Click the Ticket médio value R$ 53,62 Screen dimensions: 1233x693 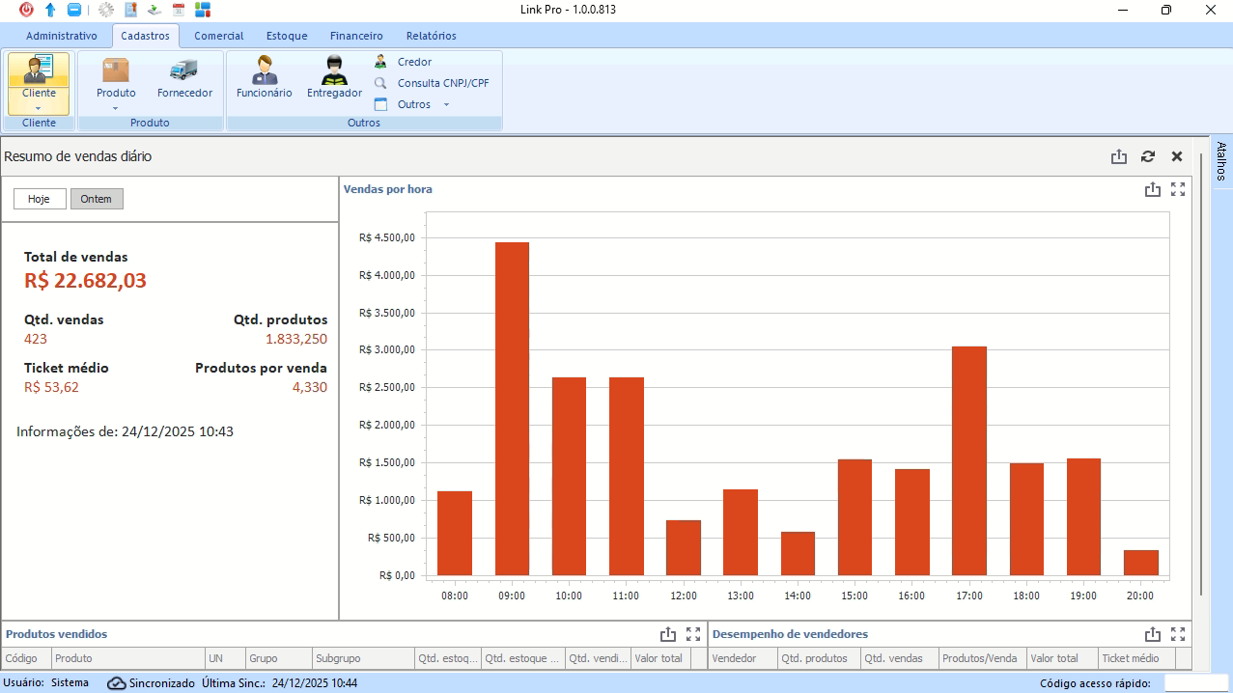coord(52,387)
